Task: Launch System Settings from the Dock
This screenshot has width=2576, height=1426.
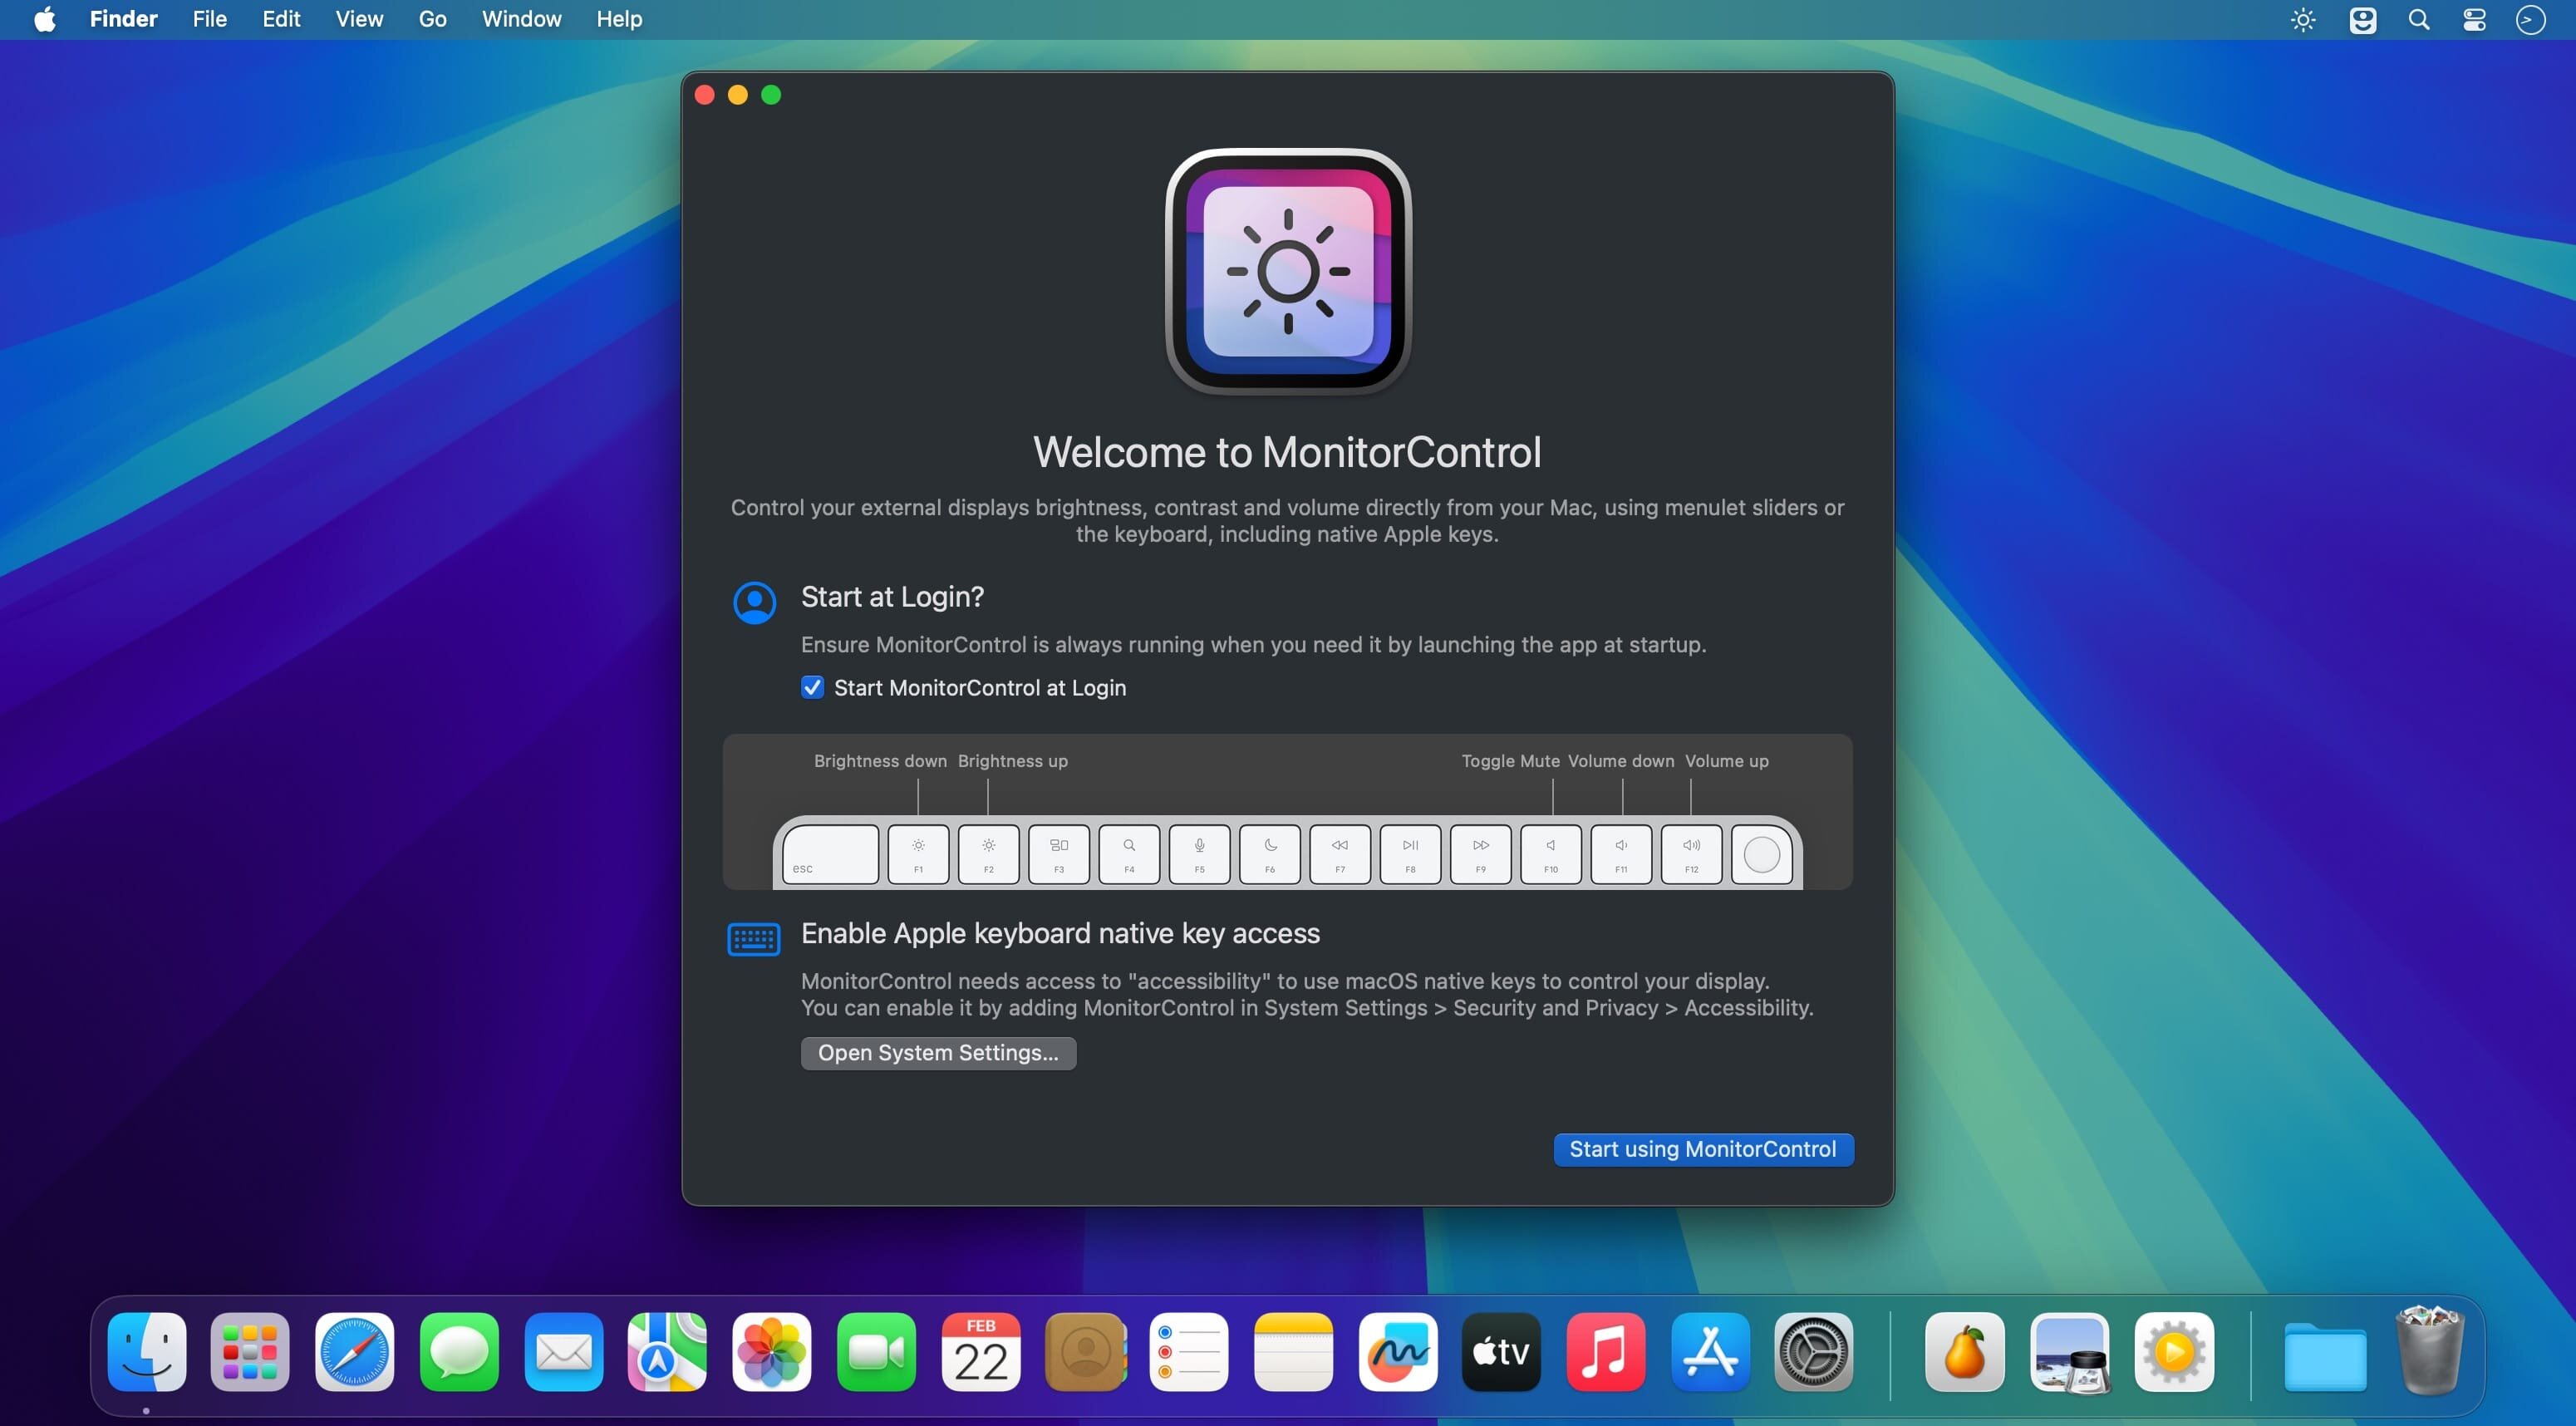Action: click(x=1813, y=1352)
